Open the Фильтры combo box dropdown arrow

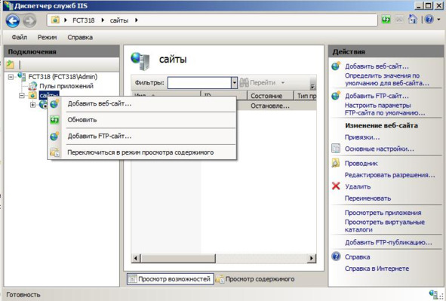tap(234, 83)
